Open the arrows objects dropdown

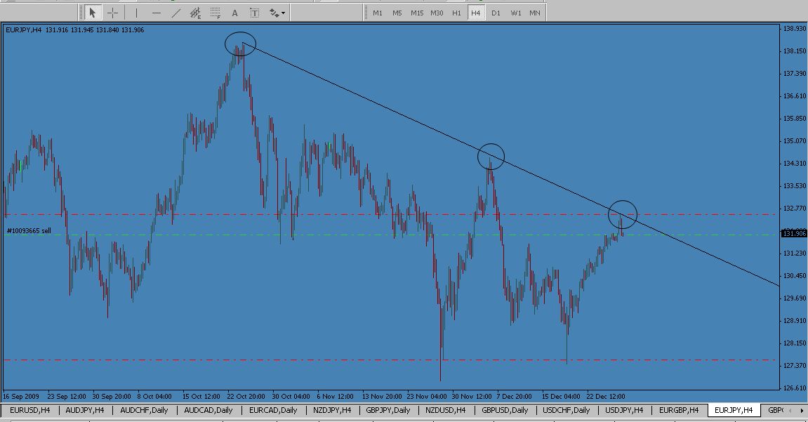[277, 13]
